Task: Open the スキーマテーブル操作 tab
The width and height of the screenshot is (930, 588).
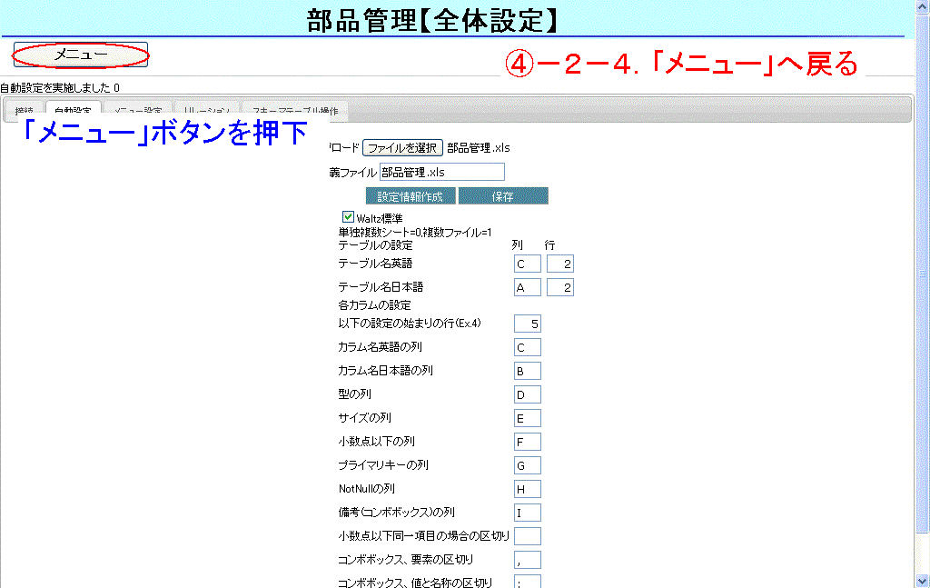Action: [x=296, y=112]
